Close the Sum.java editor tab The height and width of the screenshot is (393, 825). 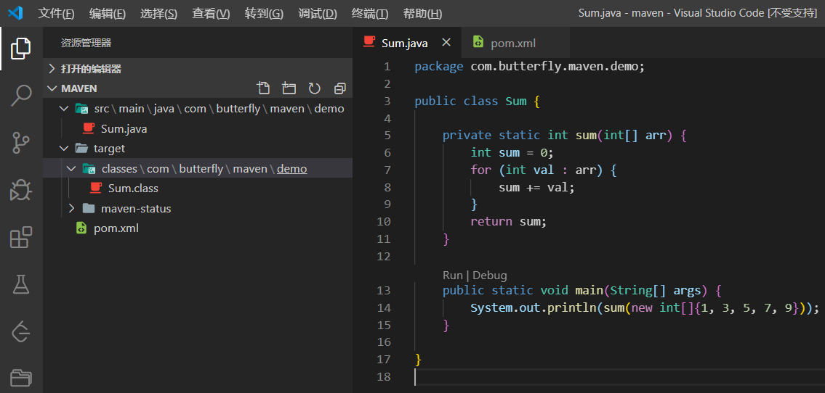coord(446,43)
